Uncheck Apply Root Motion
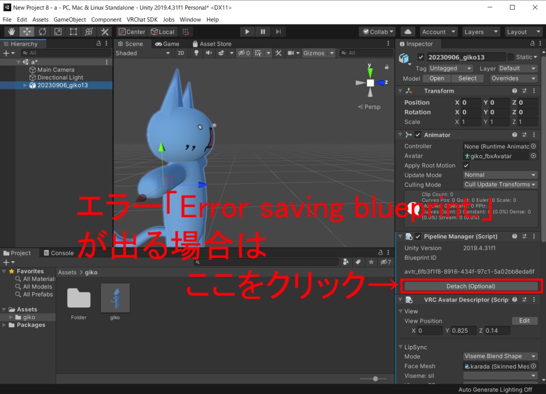This screenshot has height=394, width=546. pos(466,166)
